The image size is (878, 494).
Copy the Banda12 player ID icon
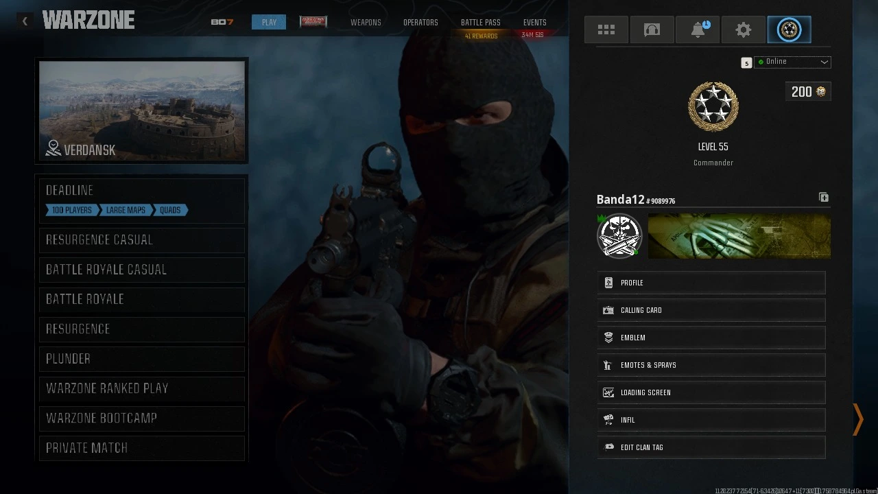(824, 198)
